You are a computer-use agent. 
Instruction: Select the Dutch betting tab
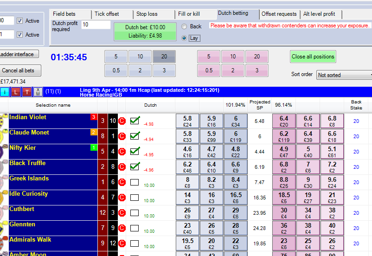[x=238, y=13]
